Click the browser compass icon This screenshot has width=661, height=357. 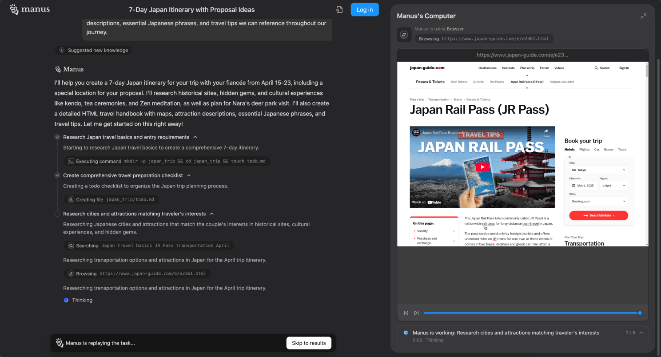(404, 34)
